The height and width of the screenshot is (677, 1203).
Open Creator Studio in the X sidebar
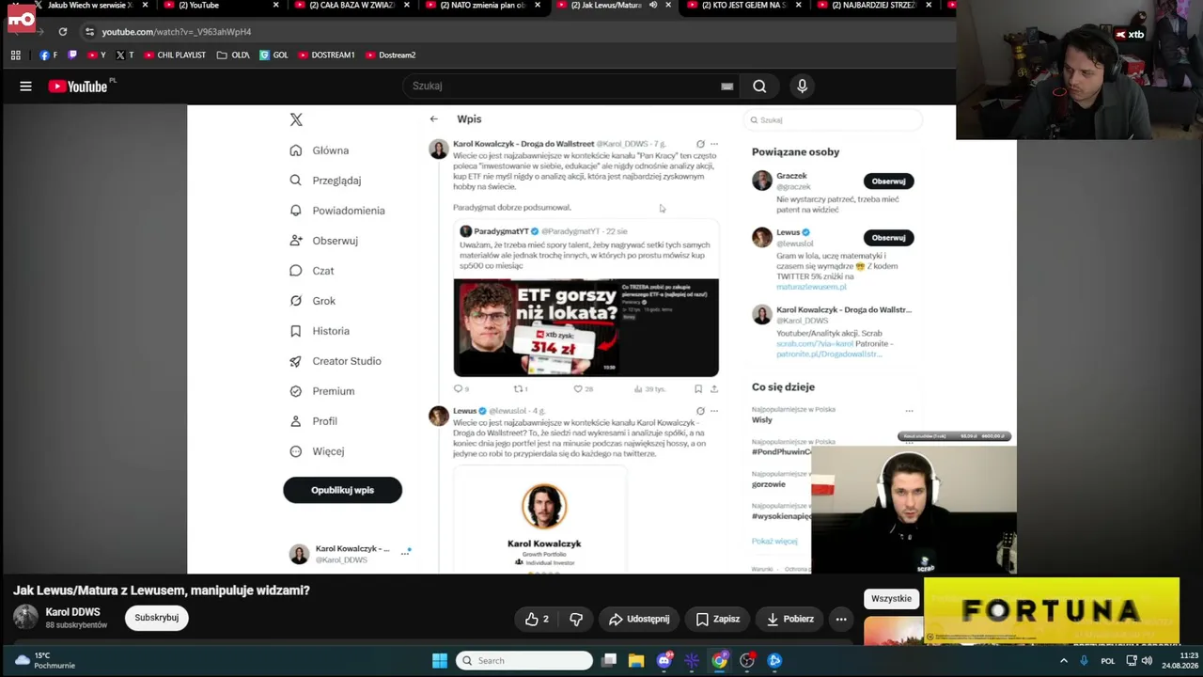coord(336,361)
